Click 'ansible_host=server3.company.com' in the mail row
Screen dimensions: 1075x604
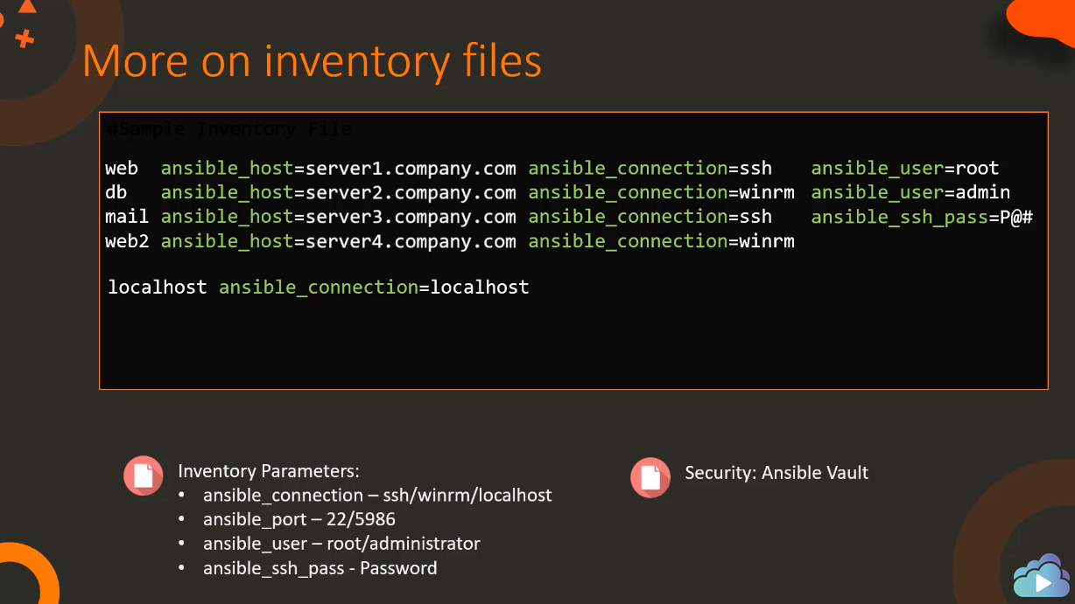(339, 218)
